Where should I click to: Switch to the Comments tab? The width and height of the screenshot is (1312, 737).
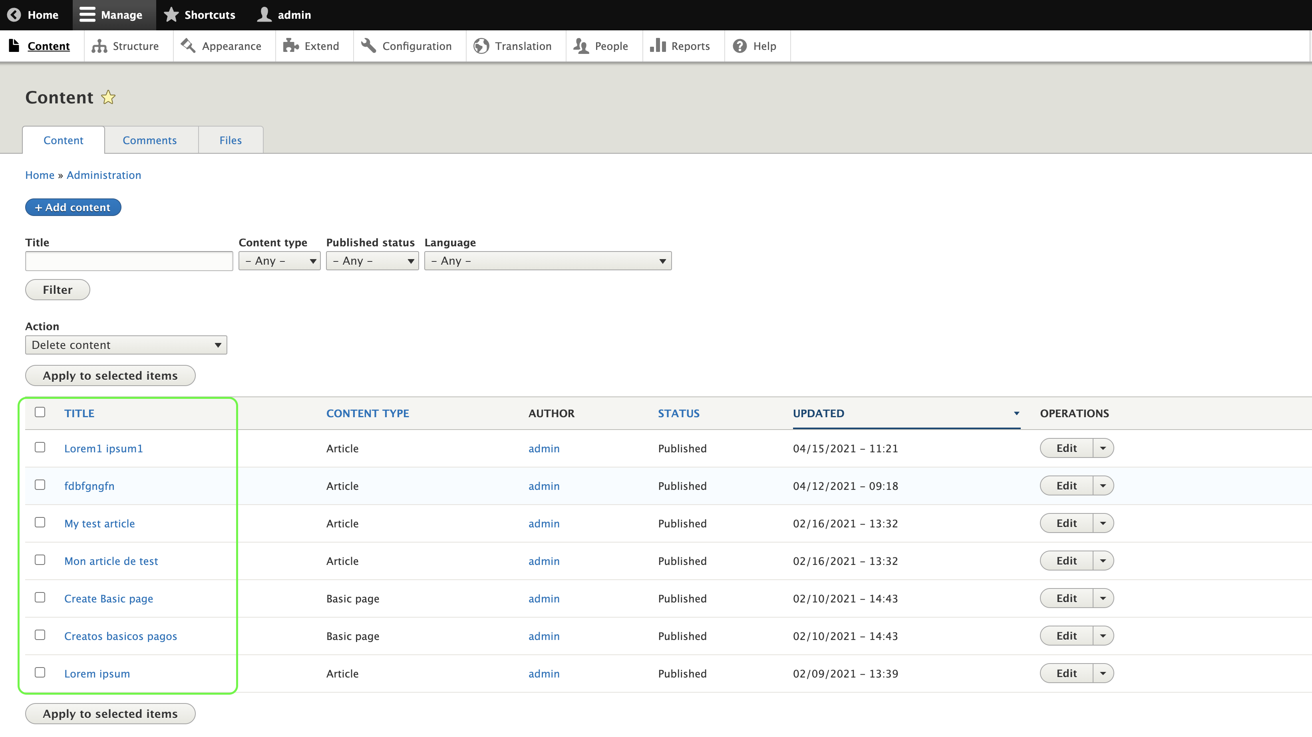pos(149,140)
